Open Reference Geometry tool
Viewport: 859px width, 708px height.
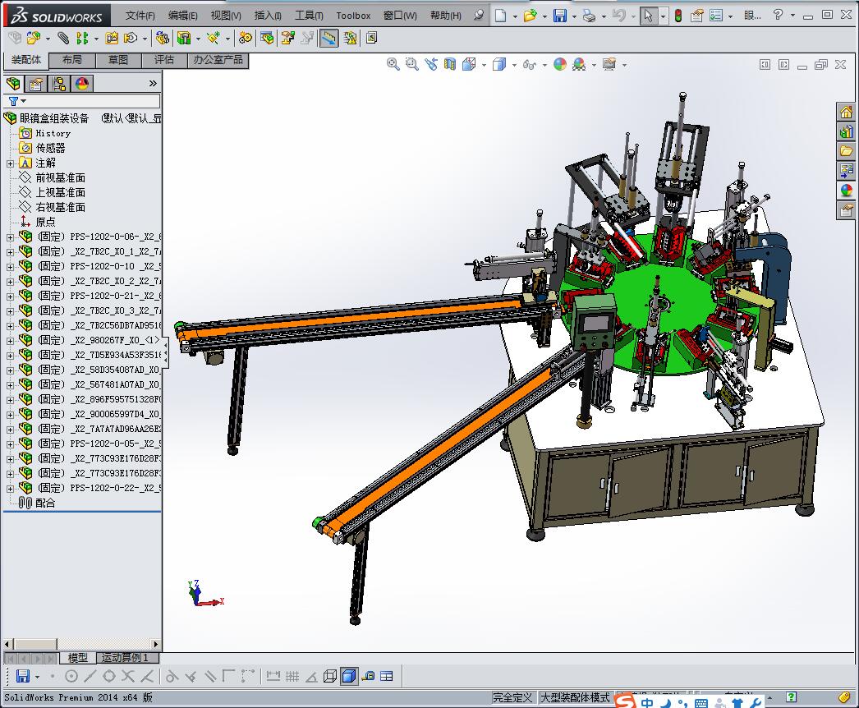click(213, 38)
